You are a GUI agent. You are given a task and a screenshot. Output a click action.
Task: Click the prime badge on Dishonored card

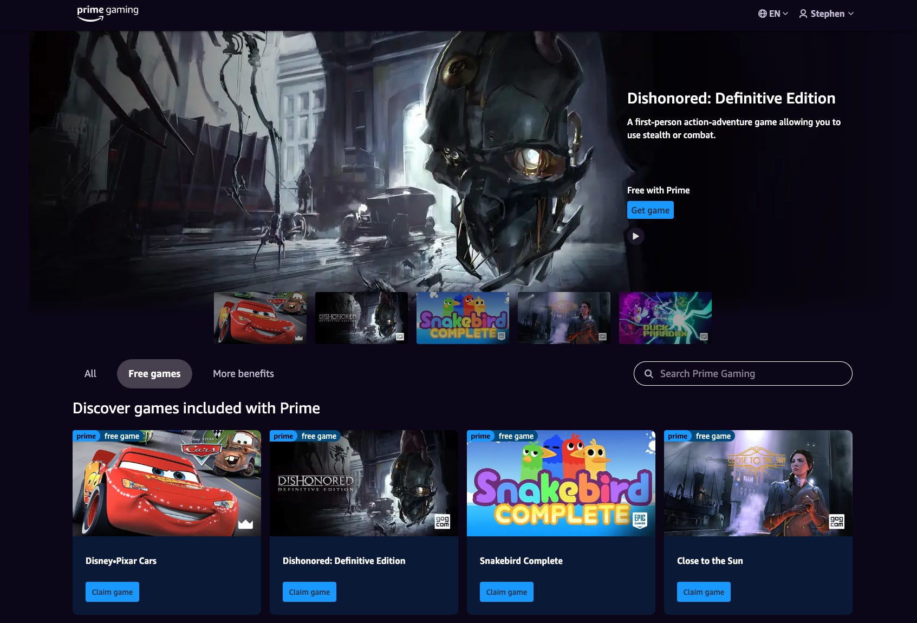tap(283, 436)
